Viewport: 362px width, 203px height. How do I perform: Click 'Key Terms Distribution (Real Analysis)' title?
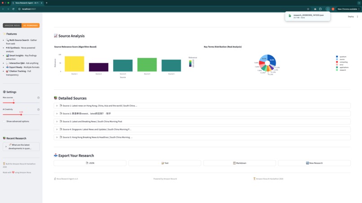click(x=223, y=47)
